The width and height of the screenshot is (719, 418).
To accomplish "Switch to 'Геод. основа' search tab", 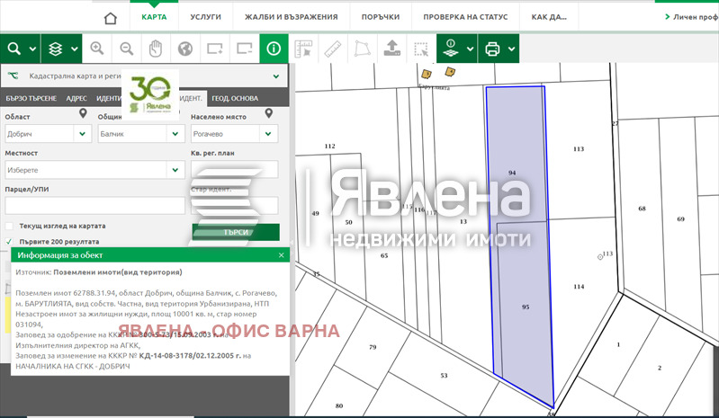I will (235, 98).
